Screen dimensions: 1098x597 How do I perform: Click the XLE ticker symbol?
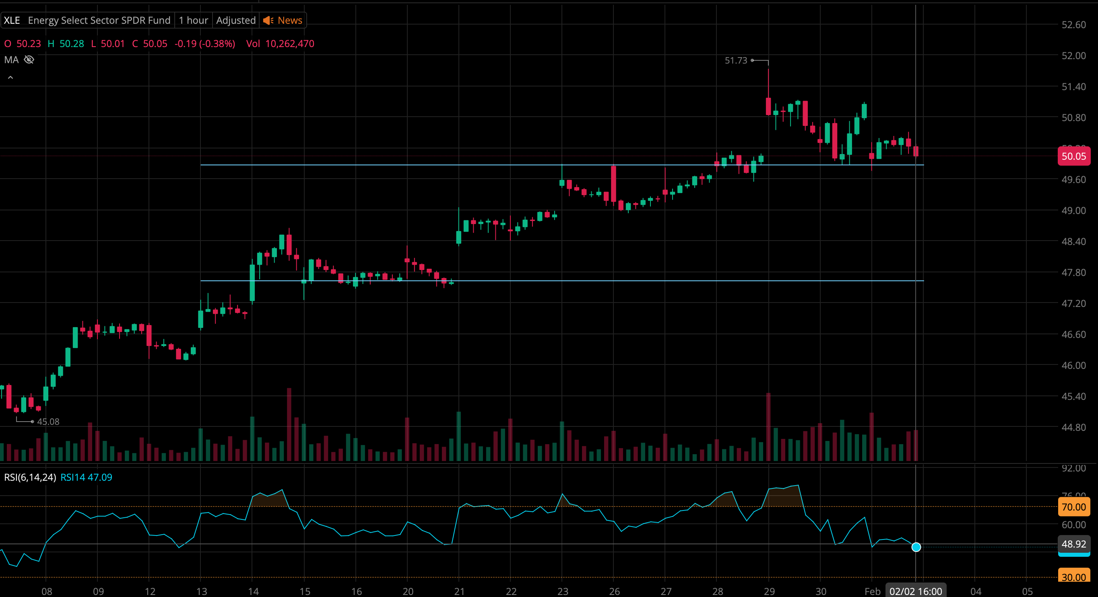[x=12, y=21]
